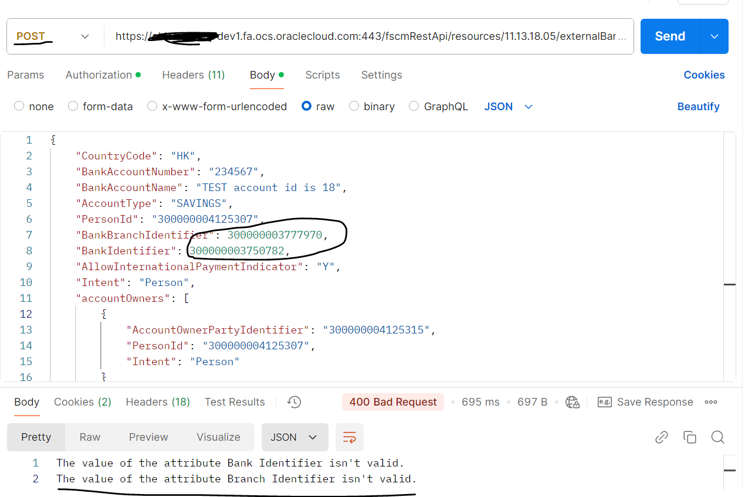Select the form-data body type
Viewport: 745px width, 497px height.
pyautogui.click(x=73, y=106)
